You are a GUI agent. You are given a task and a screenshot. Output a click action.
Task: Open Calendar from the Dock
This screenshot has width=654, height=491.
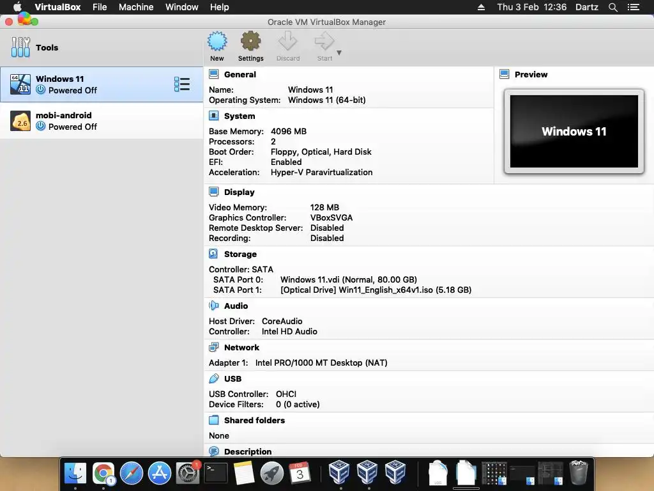coord(300,473)
